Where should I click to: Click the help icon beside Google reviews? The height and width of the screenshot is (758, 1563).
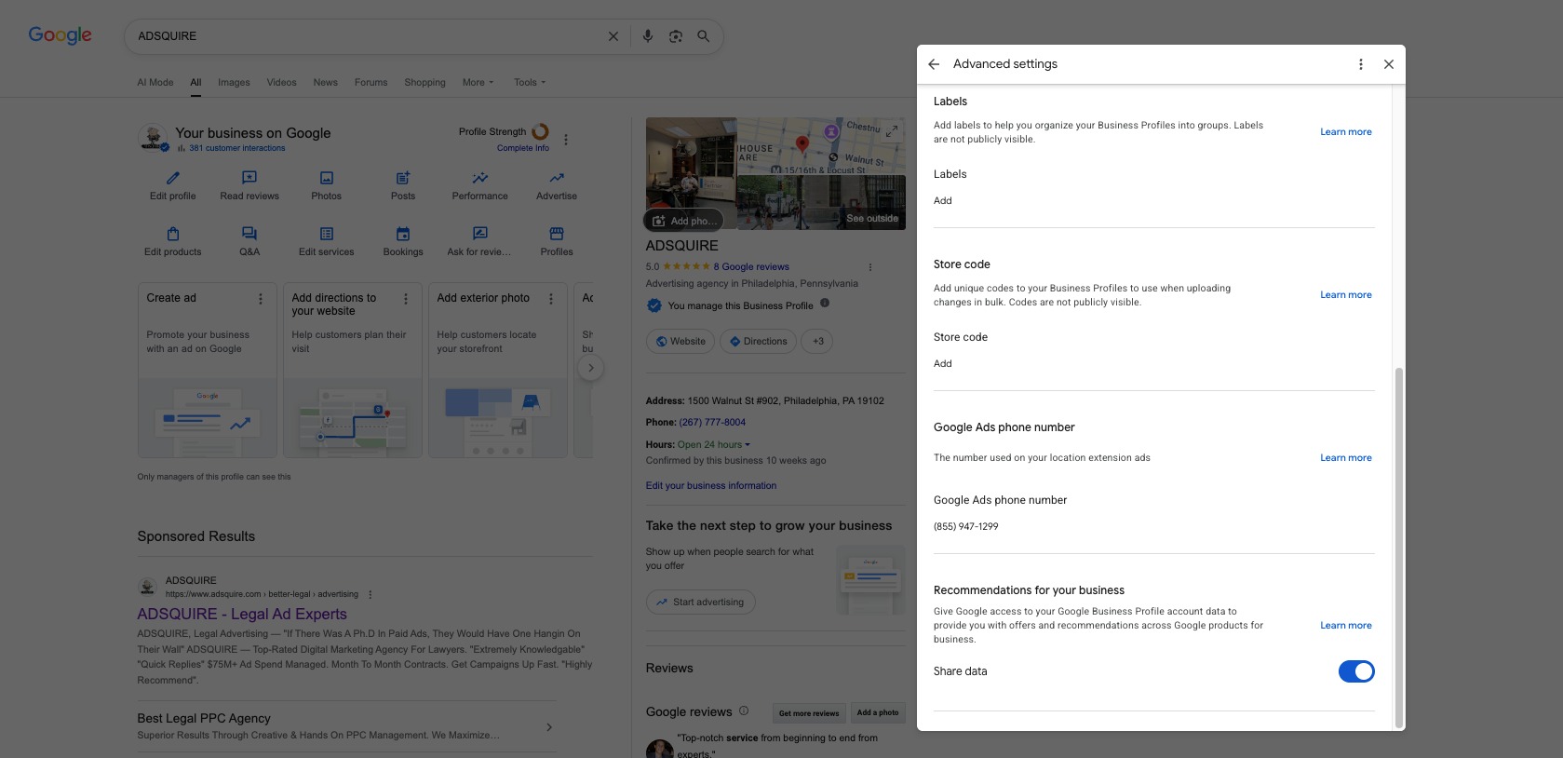(744, 711)
